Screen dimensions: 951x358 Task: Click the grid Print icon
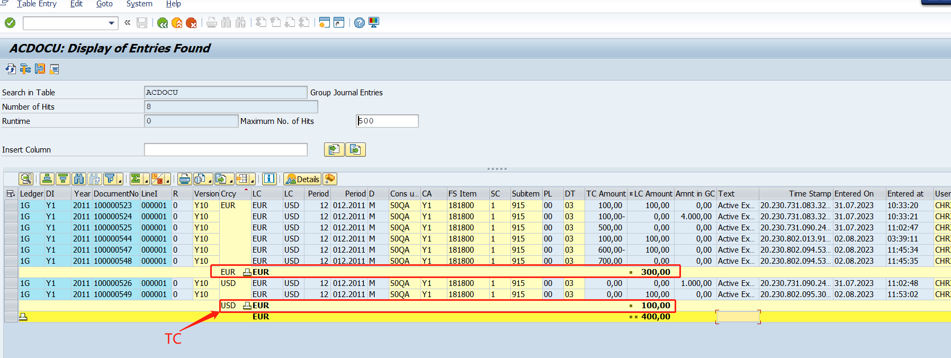(x=184, y=179)
